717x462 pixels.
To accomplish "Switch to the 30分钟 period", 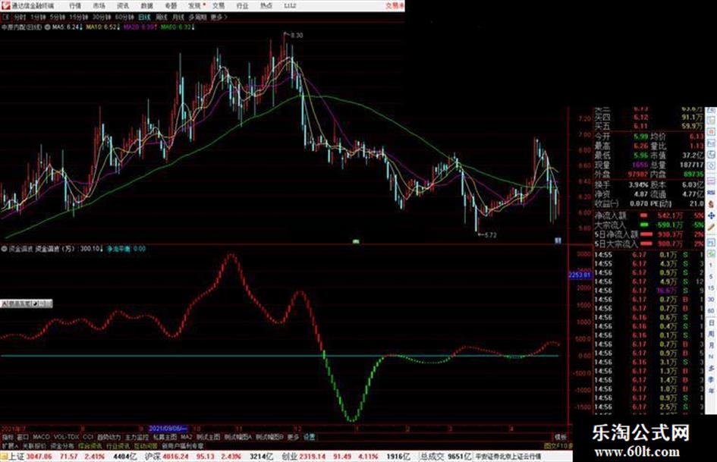I will [x=102, y=17].
